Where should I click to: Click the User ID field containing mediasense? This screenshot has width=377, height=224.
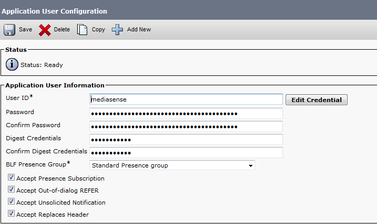186,99
